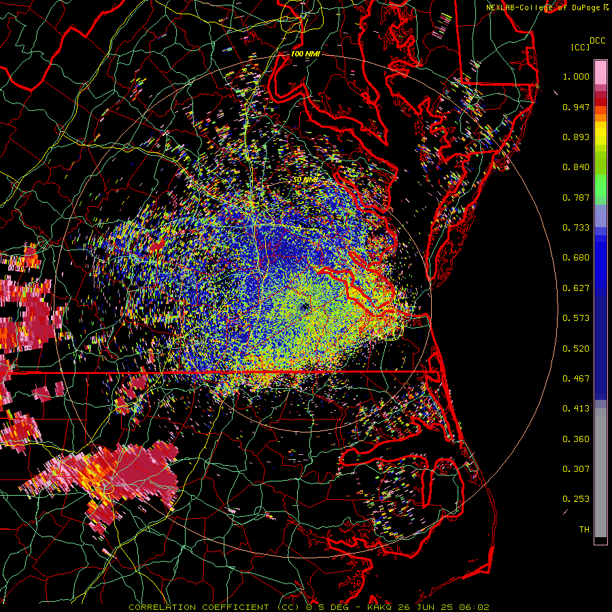
Task: Select the 0.307 legend value
Action: point(576,469)
